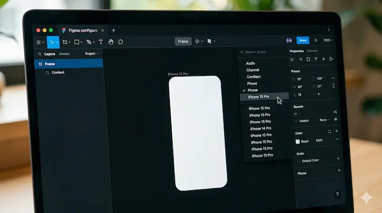The image size is (382, 213).
Task: Open the three-dot menu at the window corner
Action: pyautogui.click(x=329, y=29)
